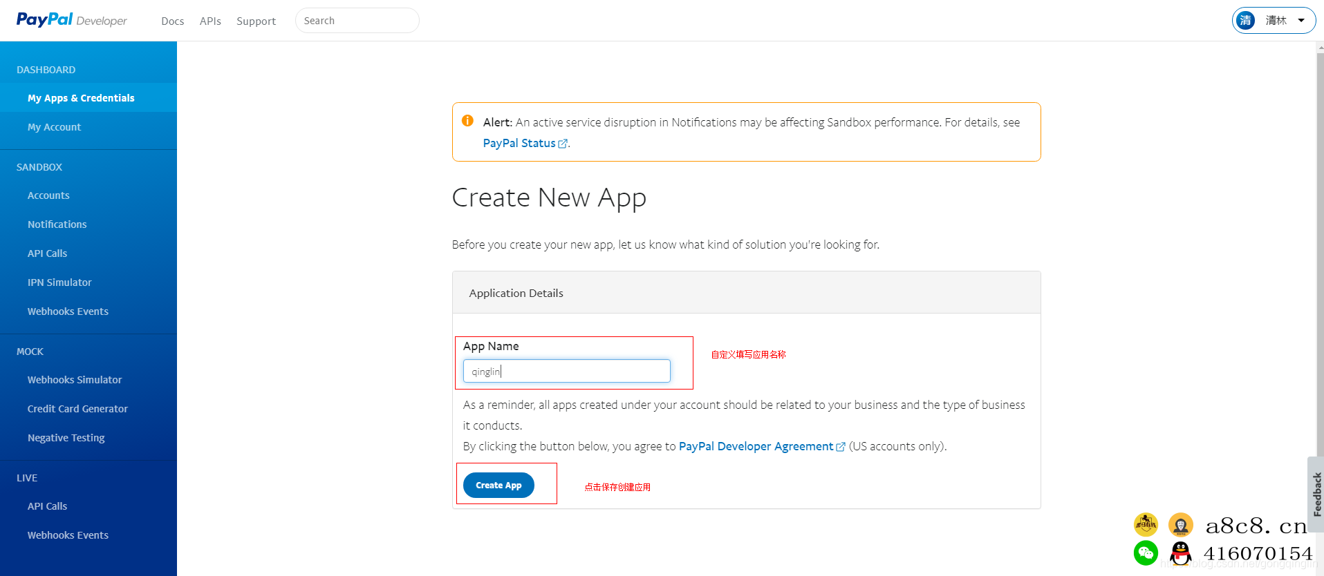
Task: Click the Create App button
Action: [498, 486]
